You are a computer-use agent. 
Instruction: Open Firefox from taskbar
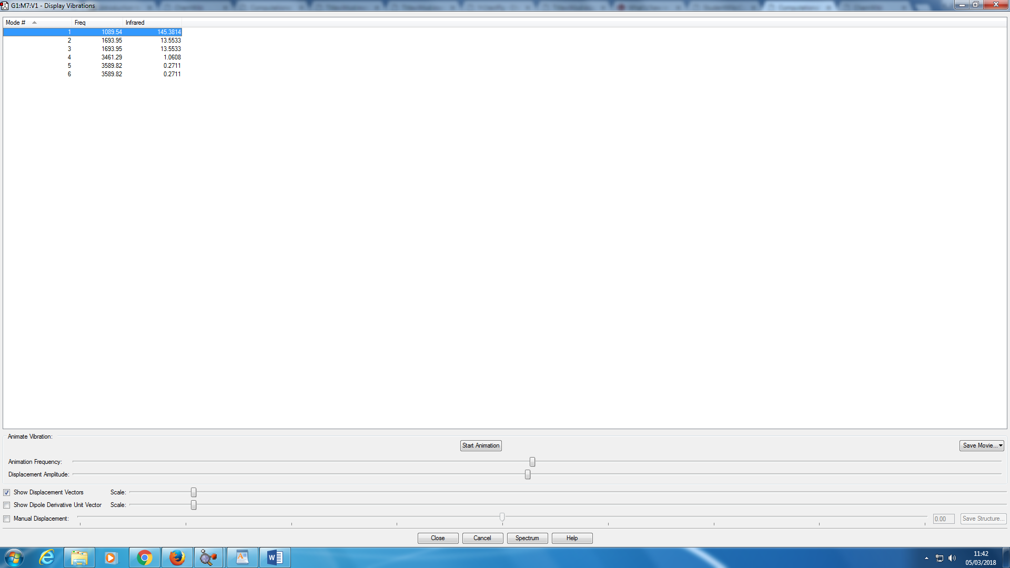(177, 557)
